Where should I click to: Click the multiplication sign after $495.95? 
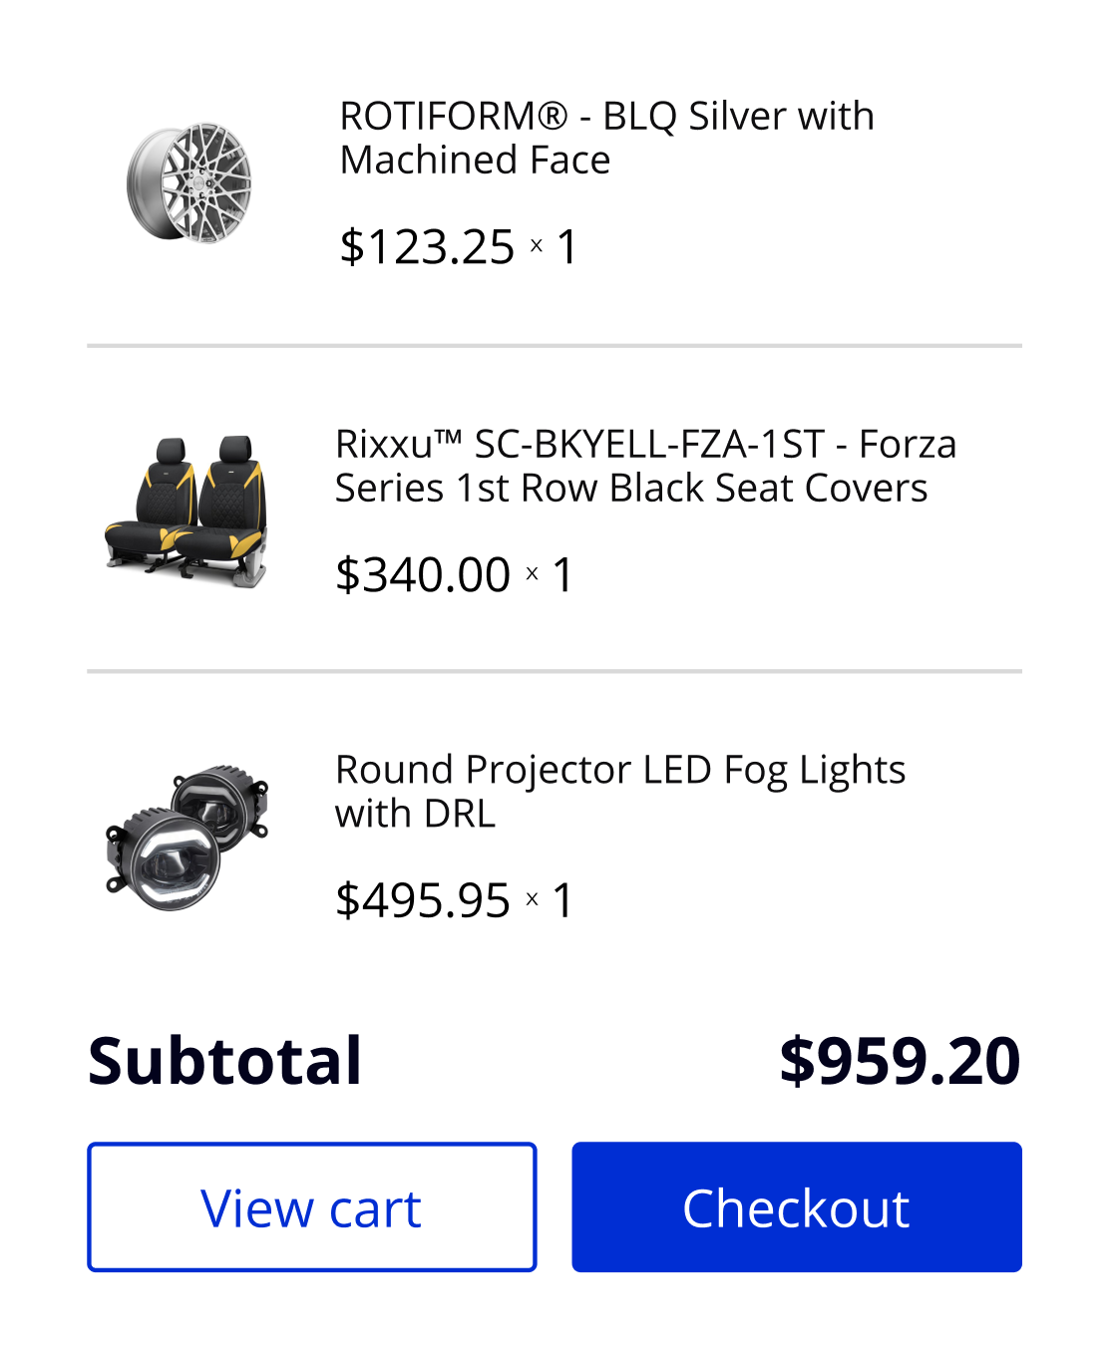pos(533,899)
